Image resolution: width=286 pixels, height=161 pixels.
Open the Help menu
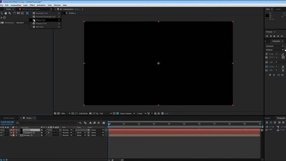tap(64, 5)
